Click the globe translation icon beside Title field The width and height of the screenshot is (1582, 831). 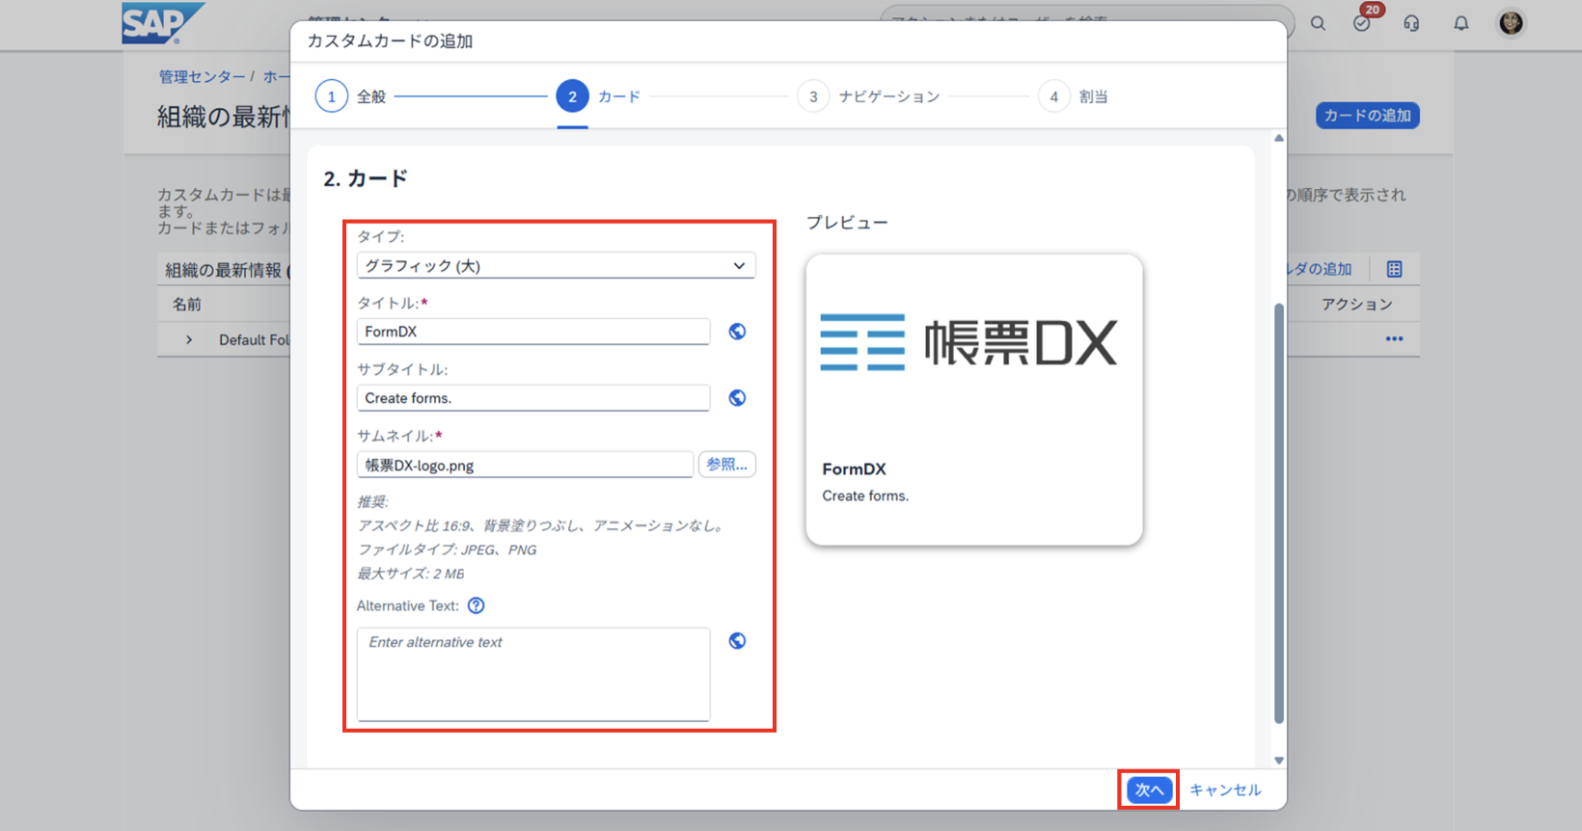[737, 332]
